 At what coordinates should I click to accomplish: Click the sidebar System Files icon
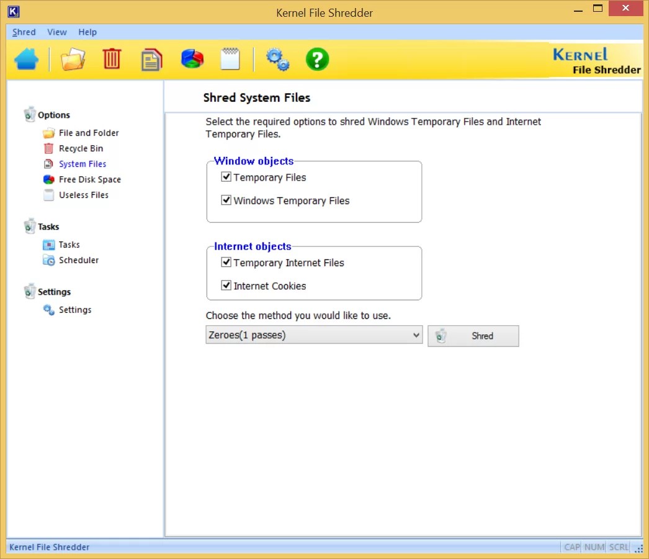[49, 164]
